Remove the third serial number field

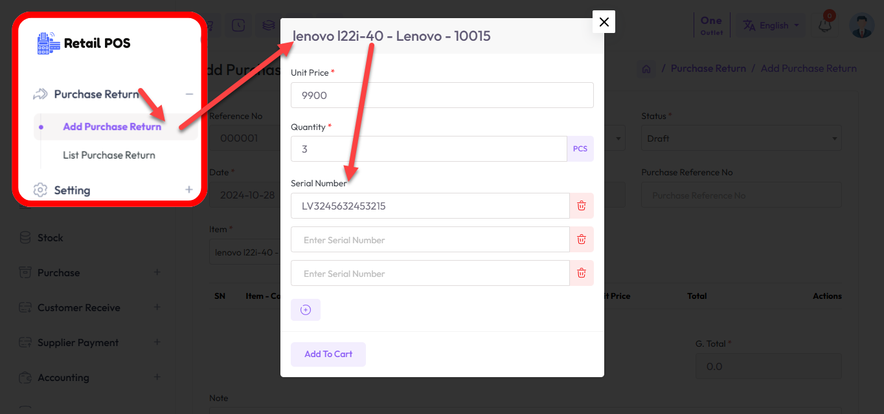click(x=582, y=273)
